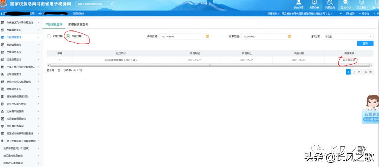Click 办税进度及结果信息查询 sidebar icon
The width and height of the screenshot is (379, 167).
tap(2, 23)
